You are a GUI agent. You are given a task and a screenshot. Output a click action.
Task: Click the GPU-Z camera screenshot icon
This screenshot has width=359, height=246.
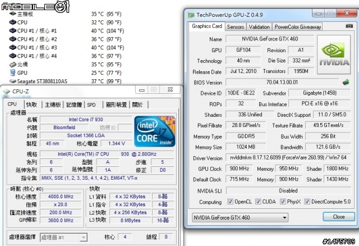coord(349,26)
